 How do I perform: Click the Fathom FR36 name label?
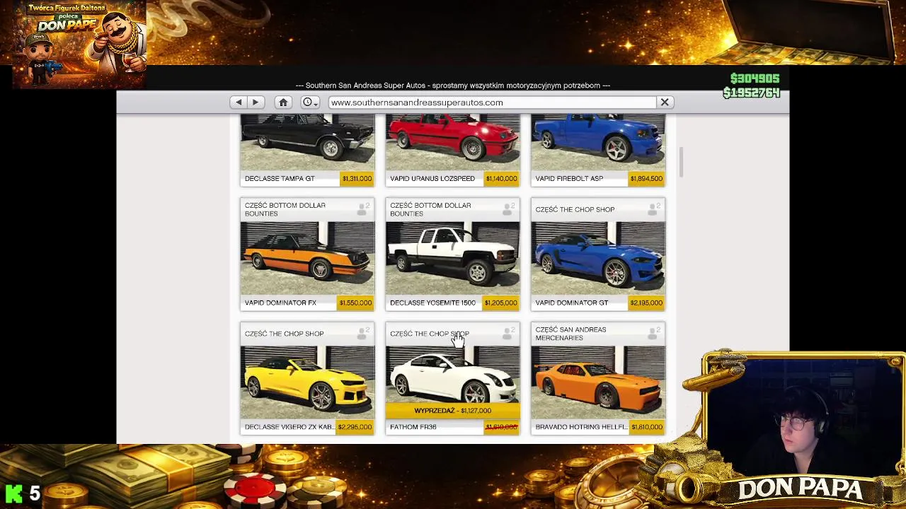coord(413,427)
